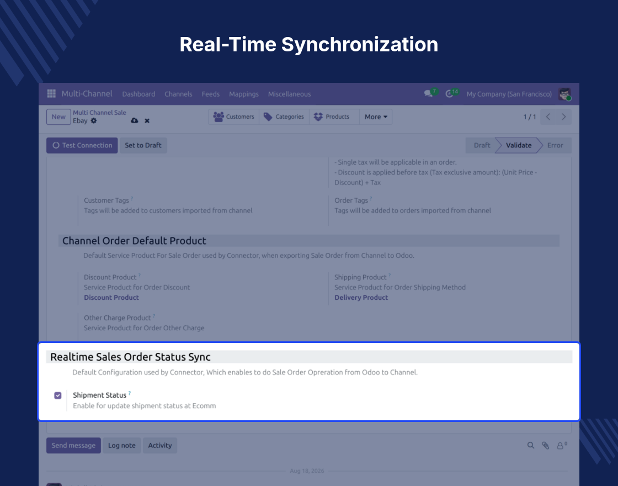Image resolution: width=618 pixels, height=486 pixels.
Task: Search messages with magnifier icon
Action: (x=531, y=445)
